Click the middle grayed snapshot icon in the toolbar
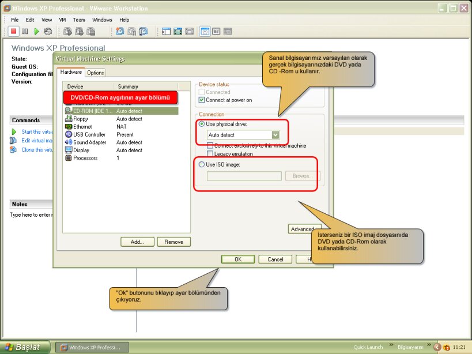Viewport: 472px width, 354px height. point(79,31)
